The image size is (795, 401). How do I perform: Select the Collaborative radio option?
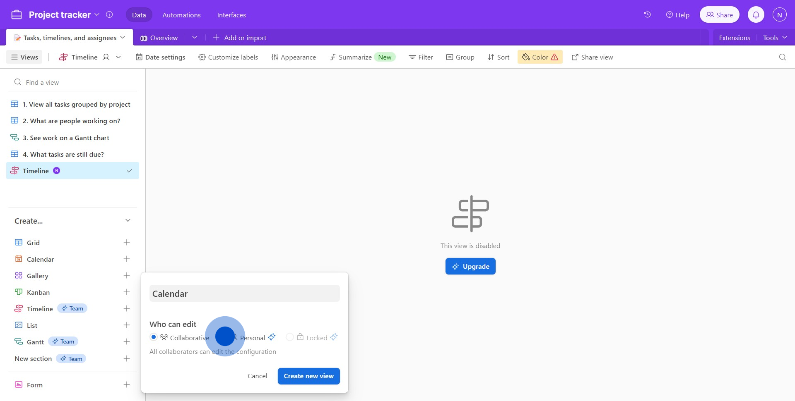154,337
